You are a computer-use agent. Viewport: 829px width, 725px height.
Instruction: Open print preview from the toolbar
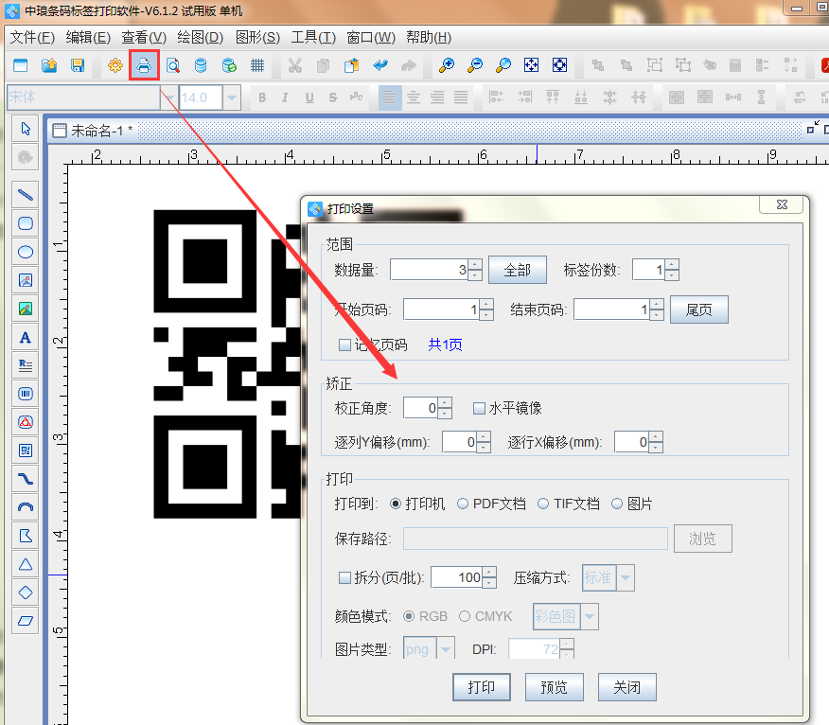172,65
